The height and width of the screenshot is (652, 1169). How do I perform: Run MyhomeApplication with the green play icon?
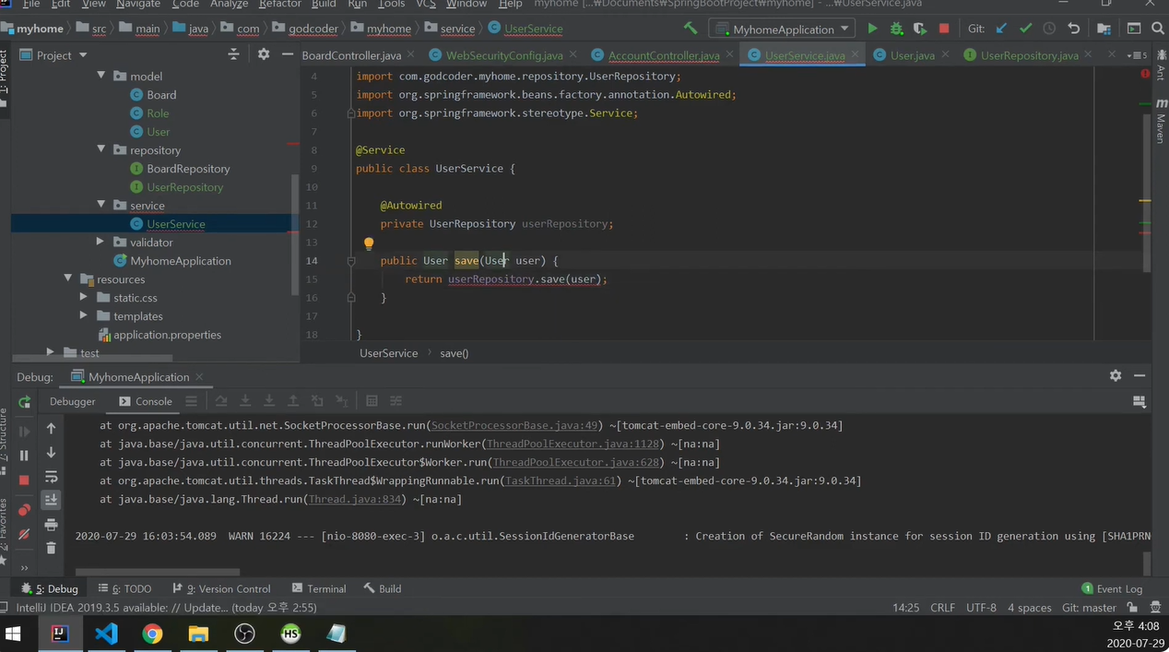(872, 29)
